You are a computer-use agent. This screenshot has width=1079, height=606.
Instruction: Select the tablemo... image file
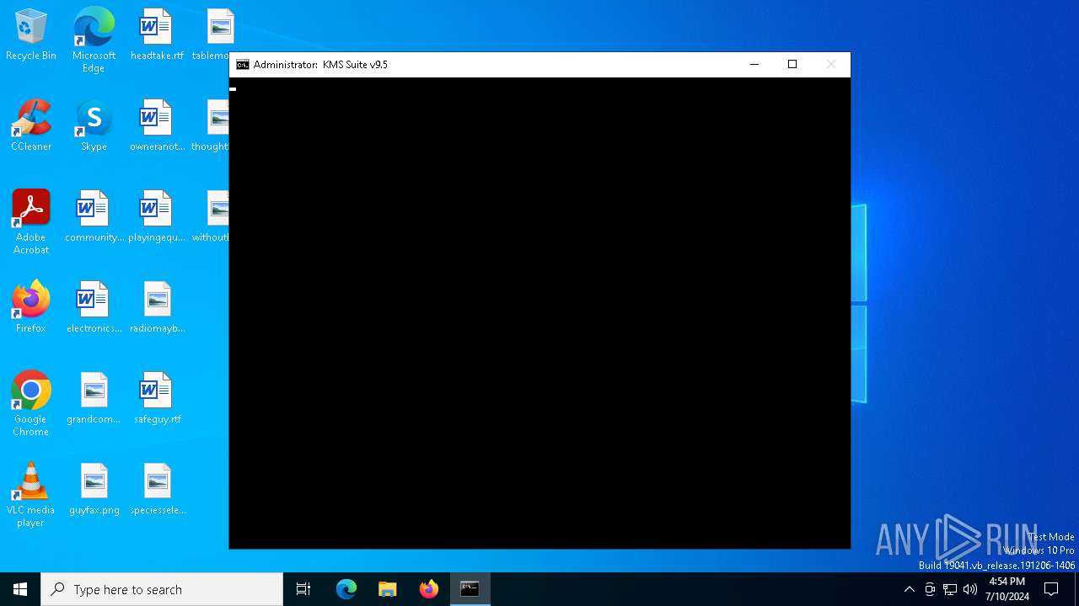(215, 35)
